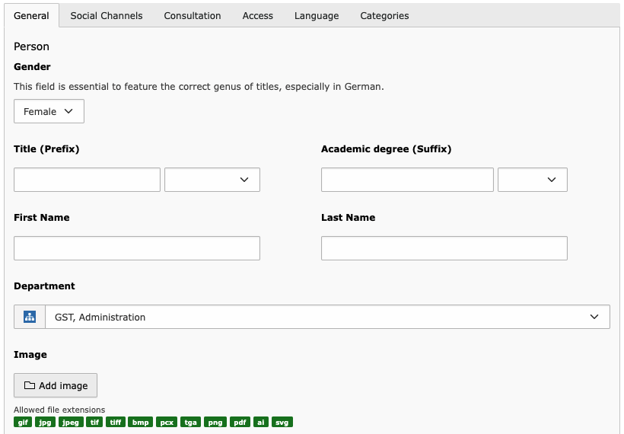Click the Department organization icon
Screen dimensions: 624x434
coord(30,317)
